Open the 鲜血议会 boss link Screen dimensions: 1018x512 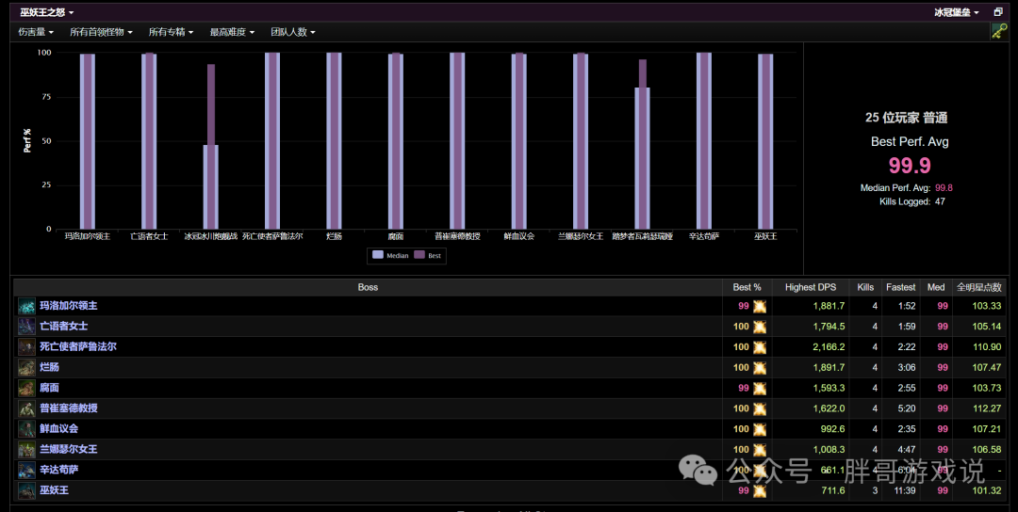point(59,429)
